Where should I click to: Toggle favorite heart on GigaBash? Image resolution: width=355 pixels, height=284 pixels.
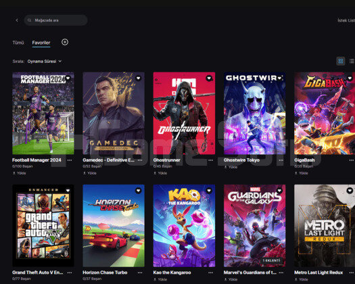point(350,78)
